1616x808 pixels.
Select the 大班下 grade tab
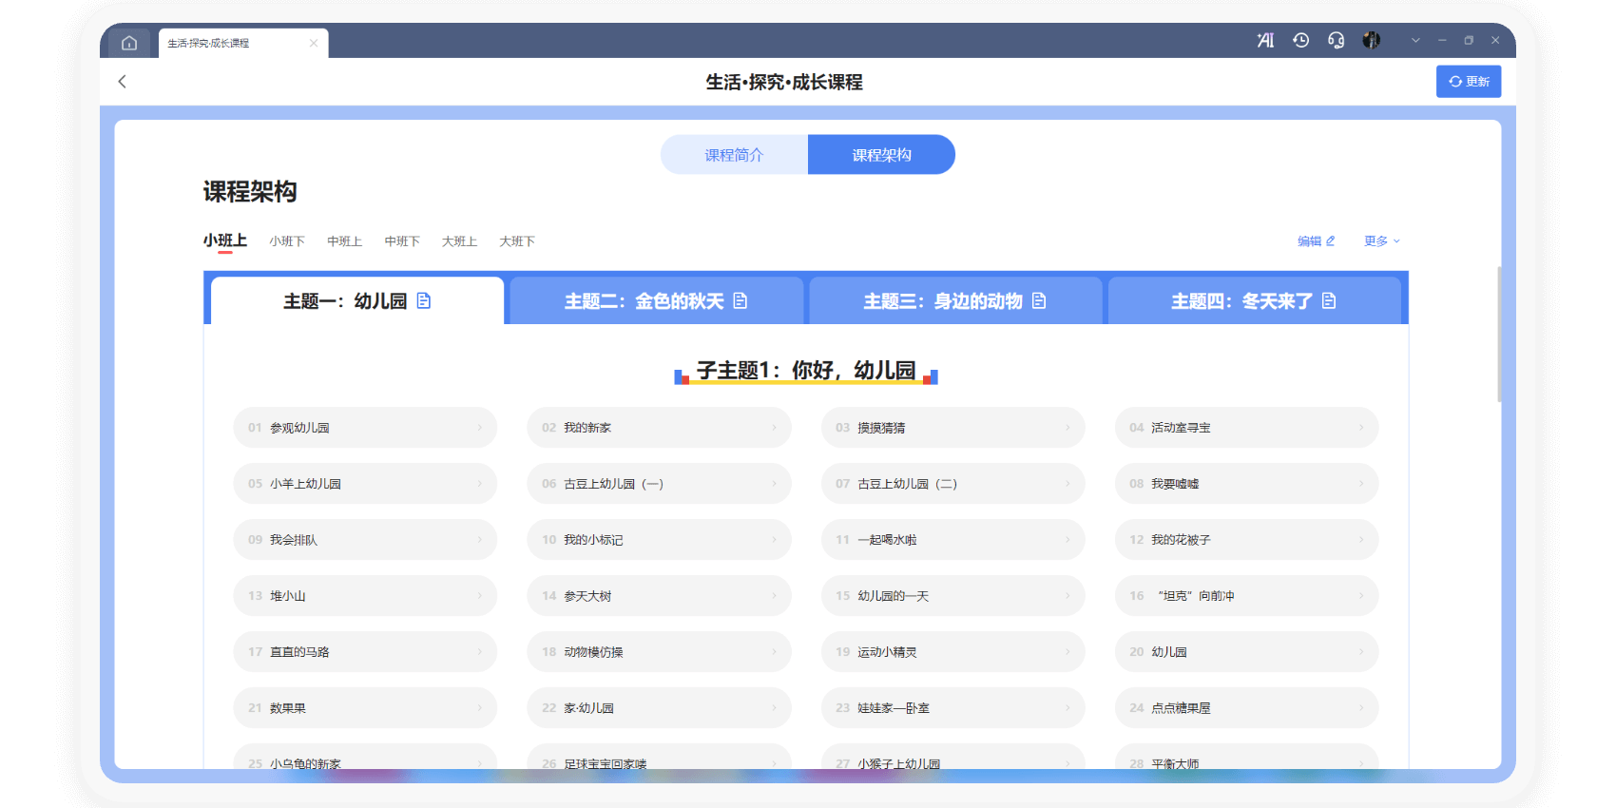(517, 241)
